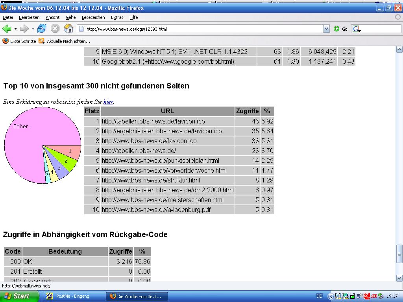
Task: Open the Erste Schritte bookmark
Action: 19,41
